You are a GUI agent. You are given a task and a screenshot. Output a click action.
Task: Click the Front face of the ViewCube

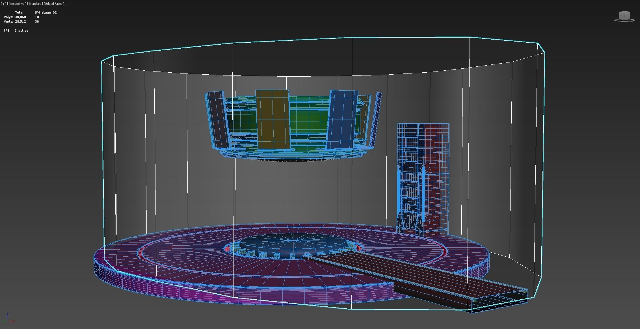click(x=626, y=15)
